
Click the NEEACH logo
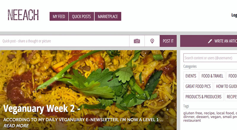click(x=23, y=15)
